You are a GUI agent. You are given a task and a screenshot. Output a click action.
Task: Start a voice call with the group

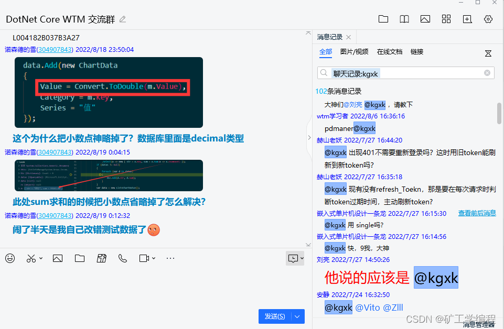click(x=122, y=258)
